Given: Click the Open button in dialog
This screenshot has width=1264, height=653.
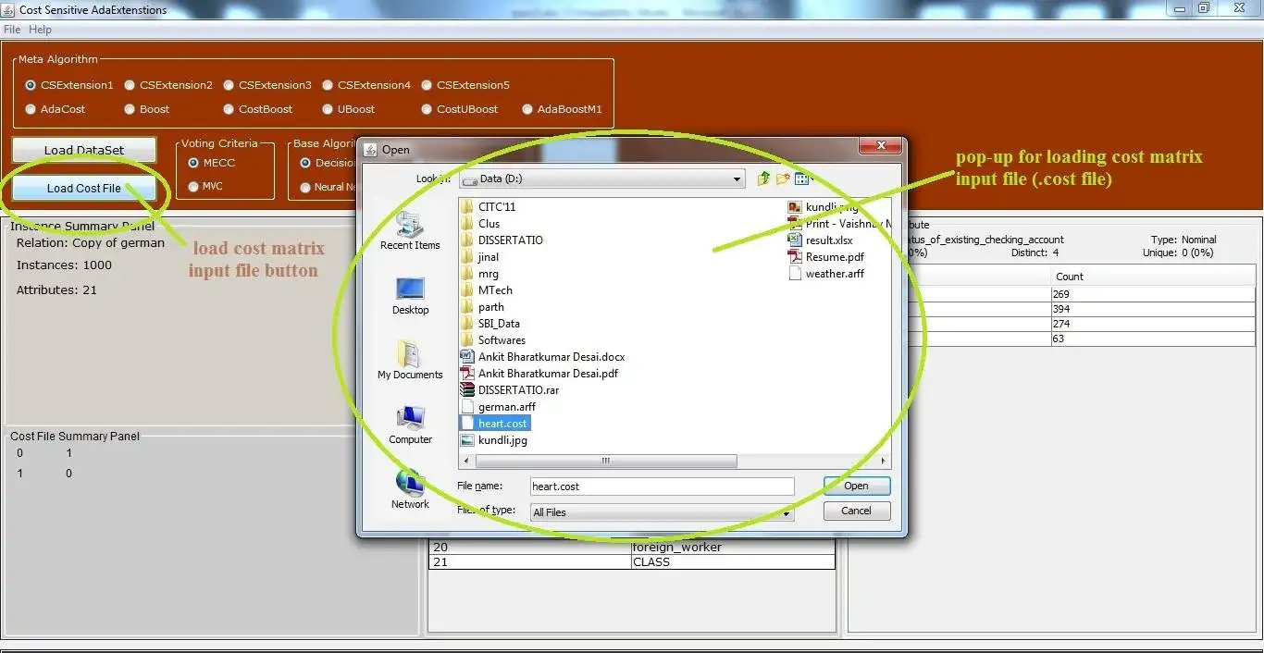Looking at the screenshot, I should point(856,486).
